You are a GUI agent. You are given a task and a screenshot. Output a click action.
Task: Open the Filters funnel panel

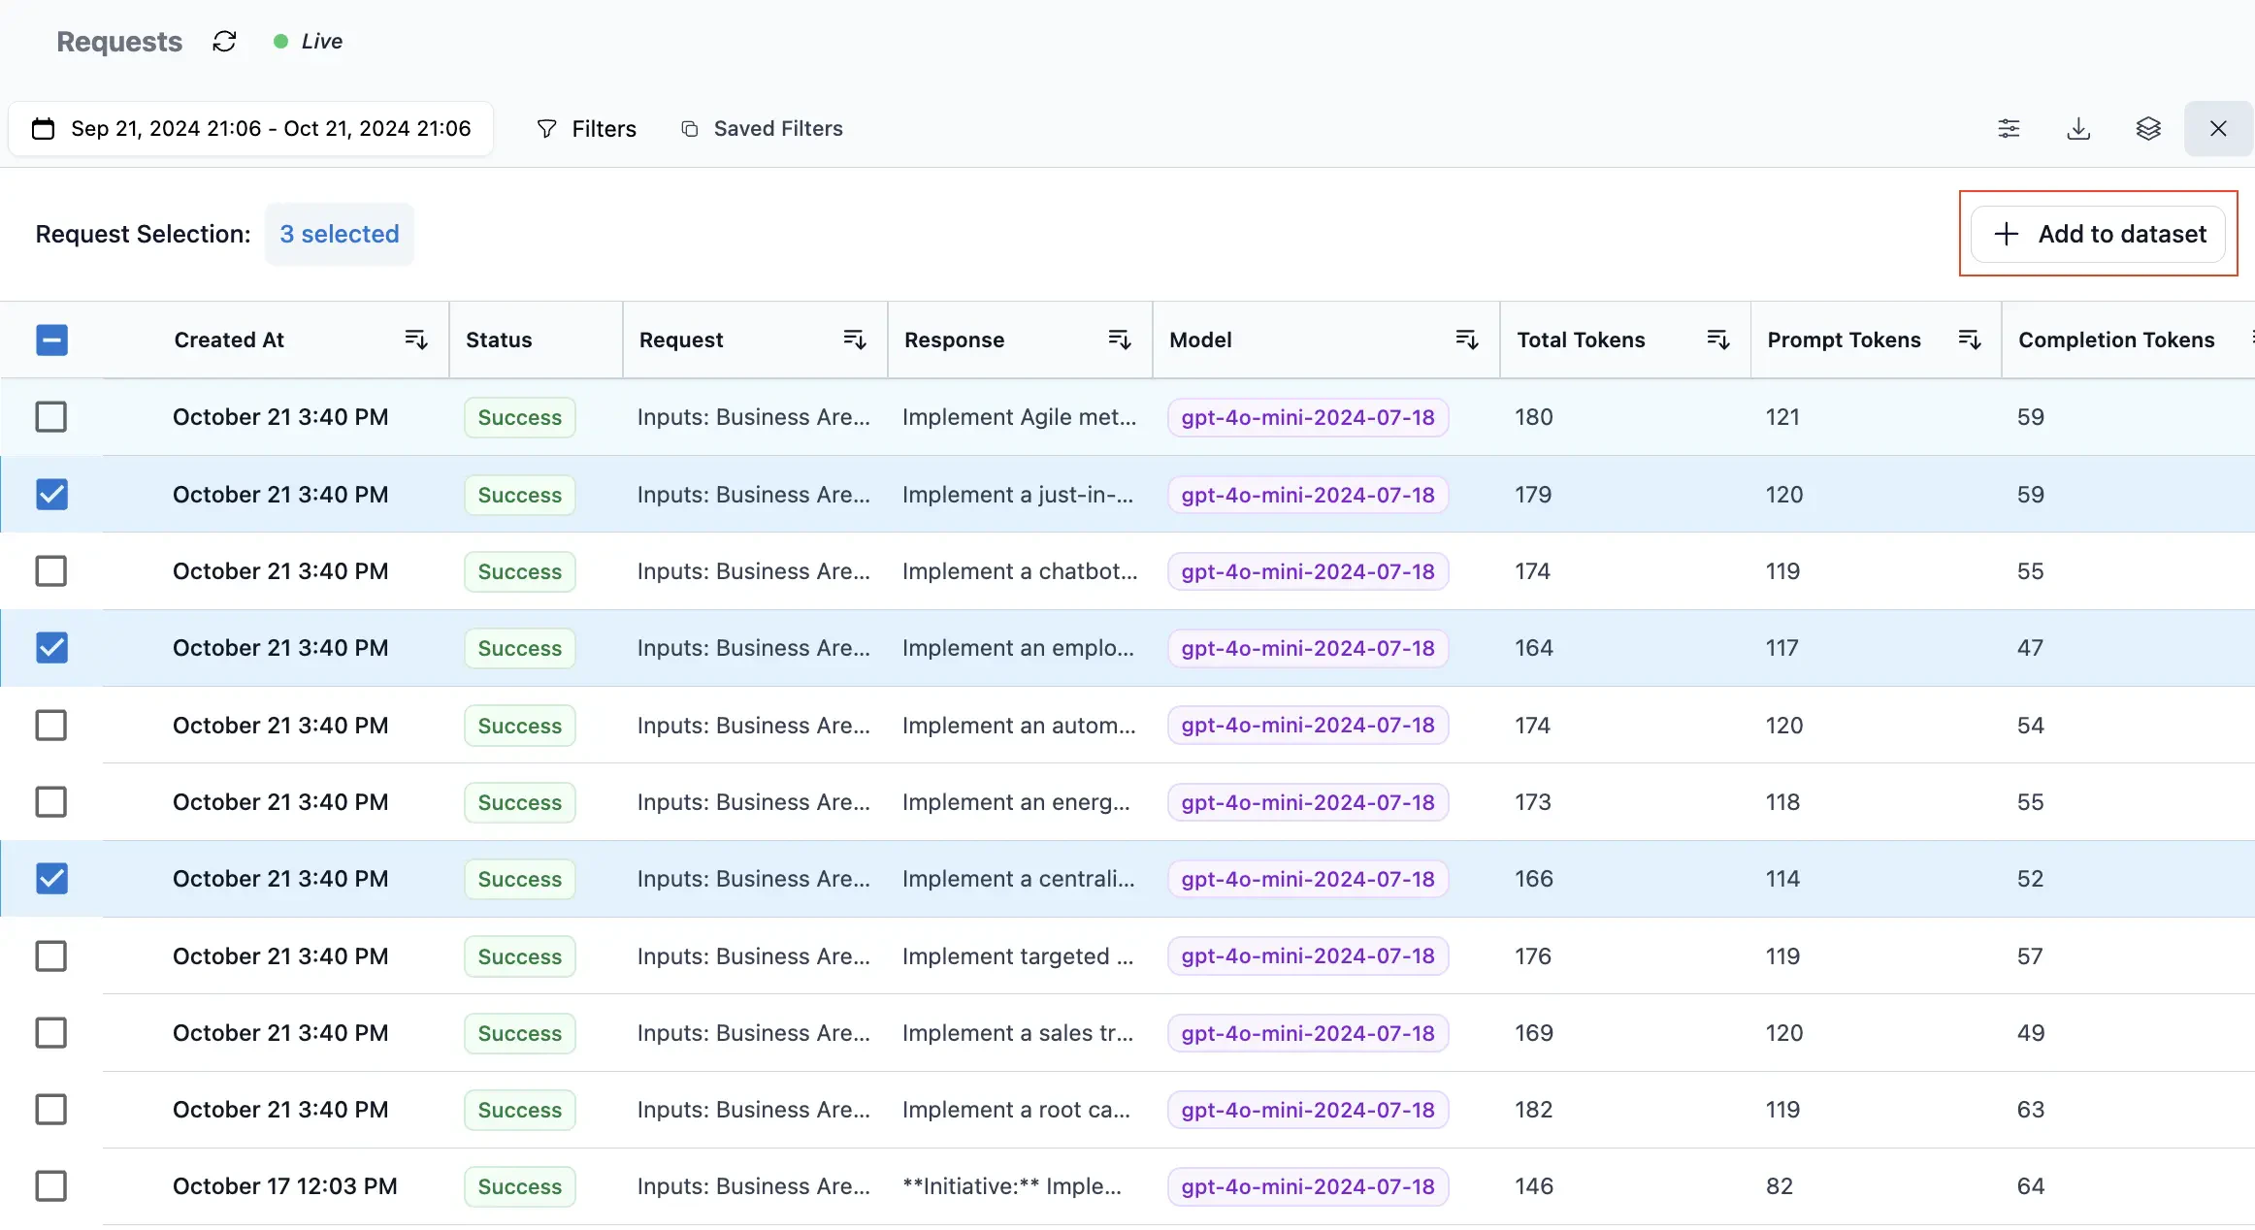click(x=586, y=128)
